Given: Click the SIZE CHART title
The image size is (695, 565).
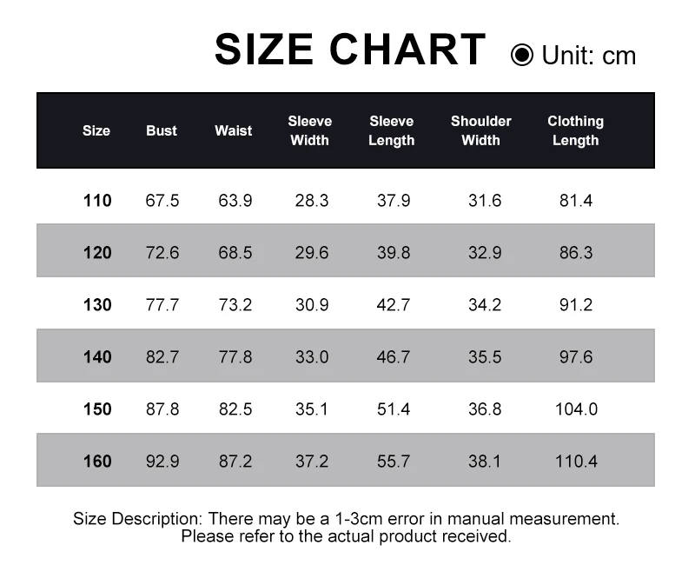Looking at the screenshot, I should coord(350,50).
